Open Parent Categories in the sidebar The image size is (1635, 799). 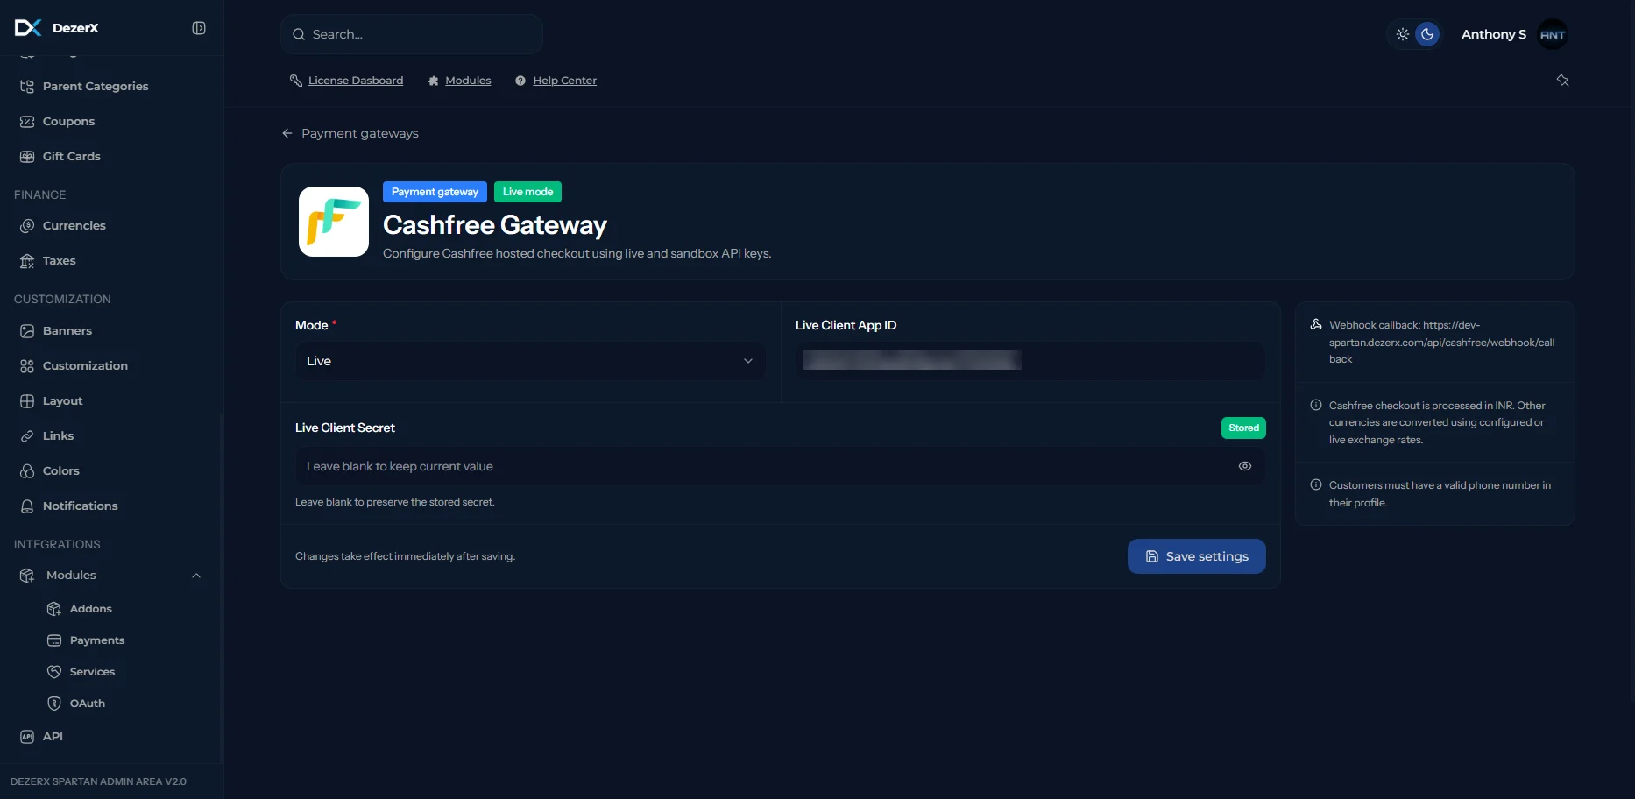tap(96, 86)
